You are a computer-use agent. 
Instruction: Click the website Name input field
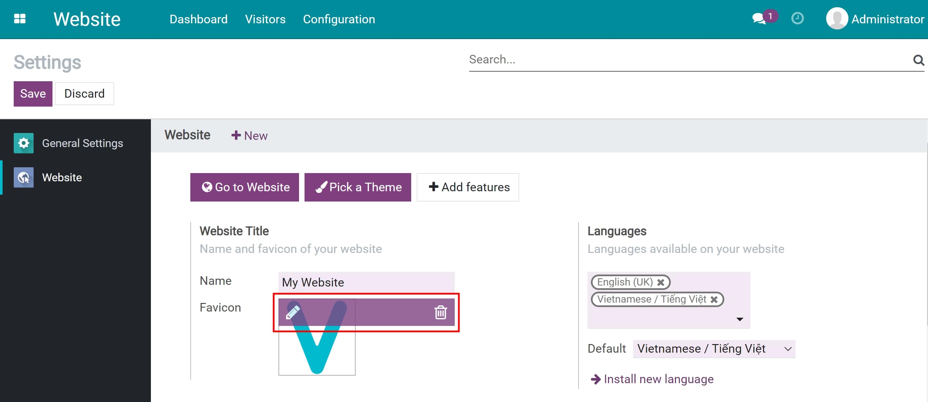(366, 282)
